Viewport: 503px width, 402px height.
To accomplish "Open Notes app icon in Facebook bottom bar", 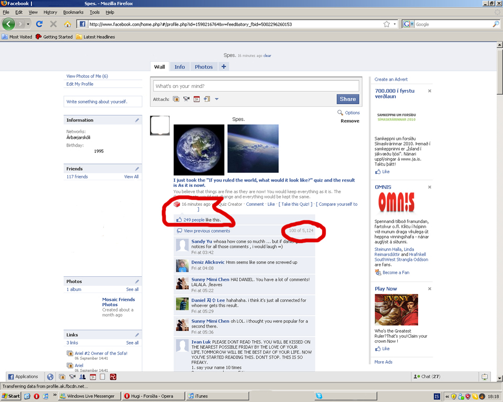I will click(103, 377).
